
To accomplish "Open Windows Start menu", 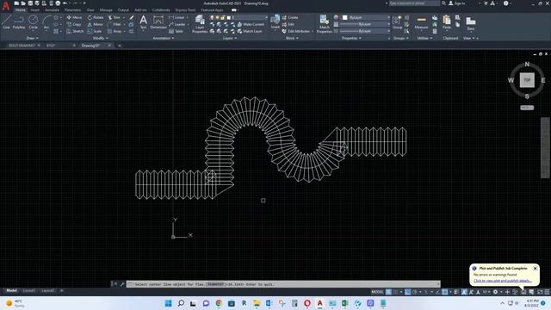I will click(x=169, y=303).
